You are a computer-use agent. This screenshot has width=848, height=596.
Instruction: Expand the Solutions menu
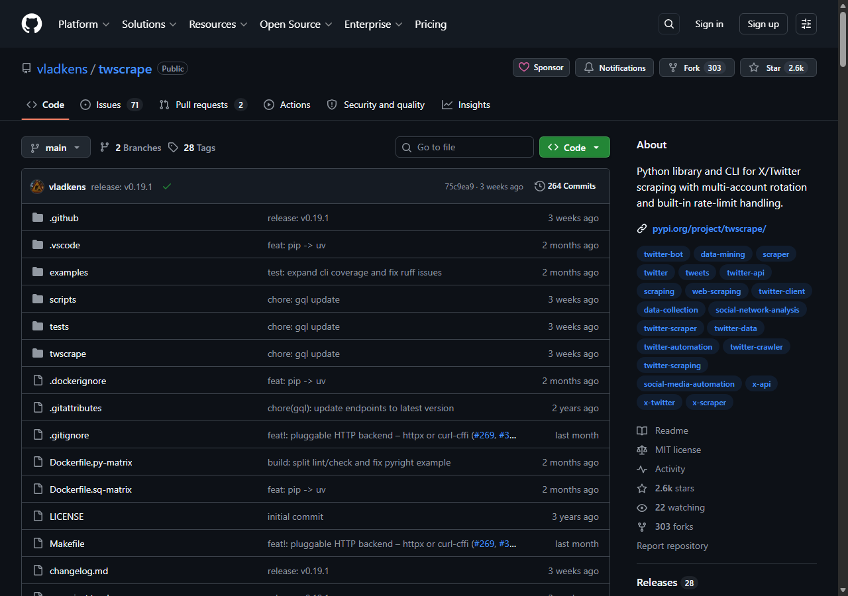click(149, 24)
